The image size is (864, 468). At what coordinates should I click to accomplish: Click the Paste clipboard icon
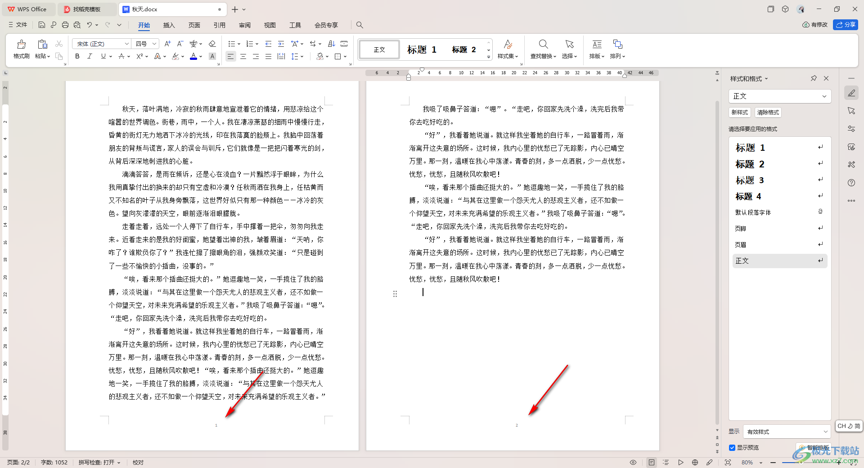point(42,44)
